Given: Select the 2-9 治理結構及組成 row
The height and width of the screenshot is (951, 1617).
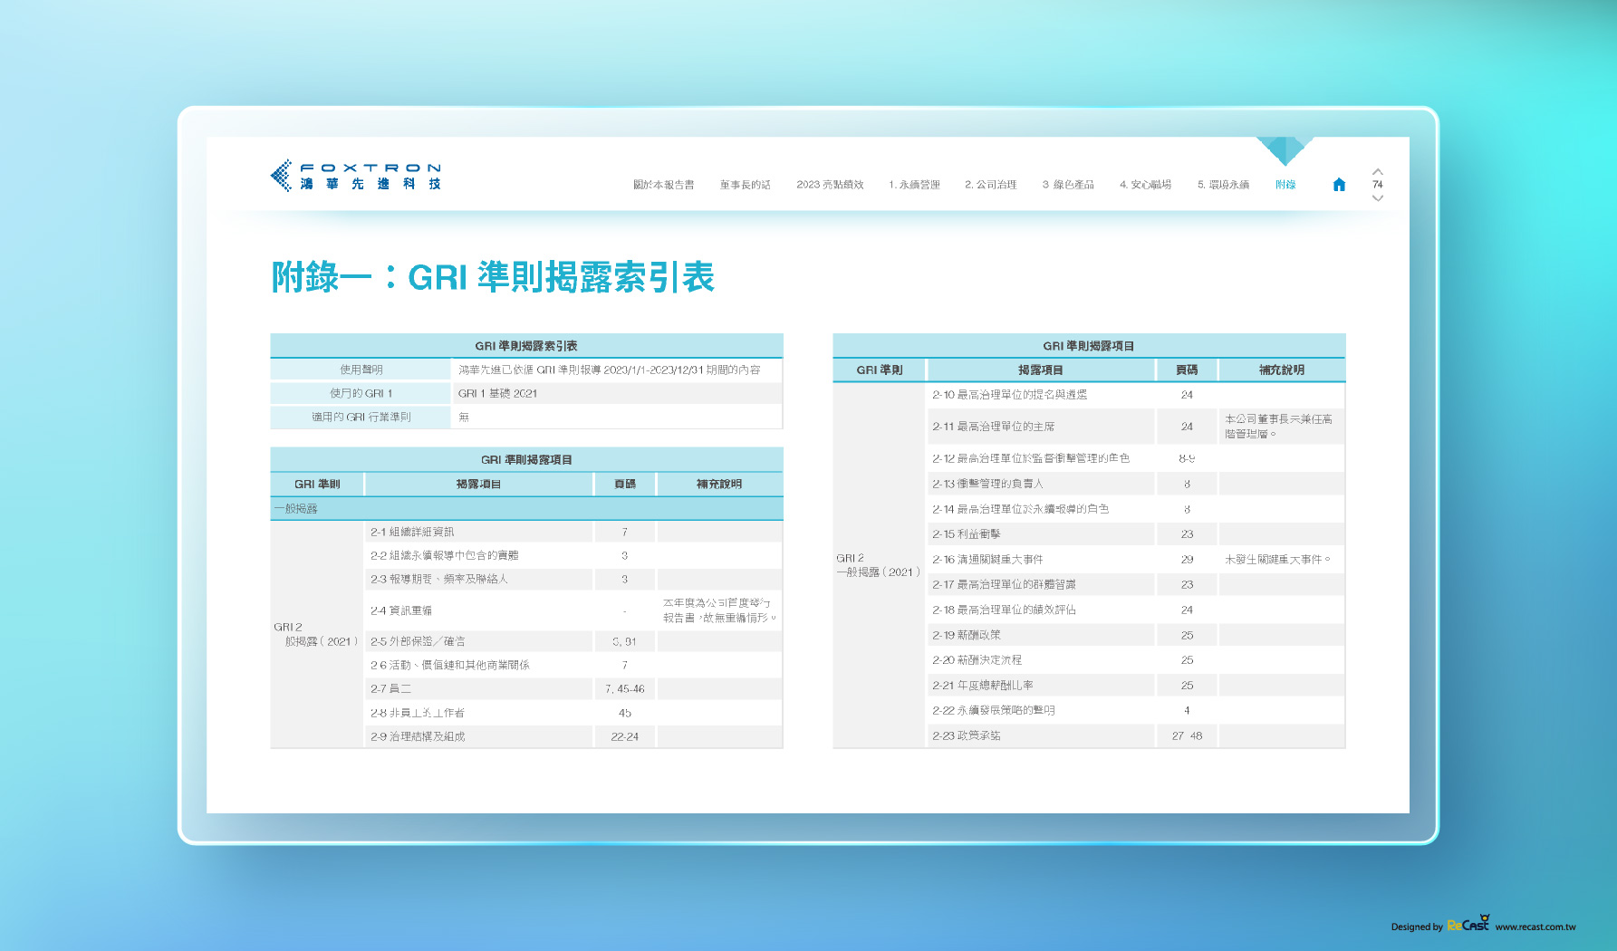Looking at the screenshot, I should pos(573,736).
